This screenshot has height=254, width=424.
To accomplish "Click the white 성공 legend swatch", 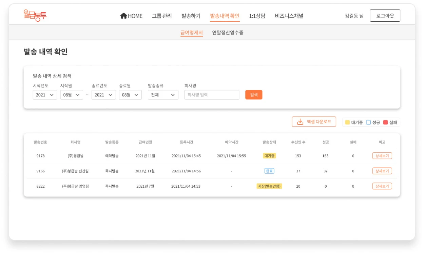I will [x=368, y=122].
